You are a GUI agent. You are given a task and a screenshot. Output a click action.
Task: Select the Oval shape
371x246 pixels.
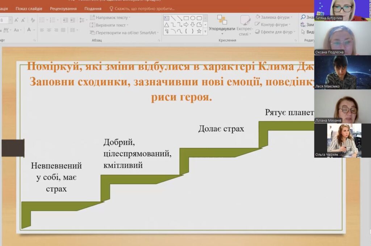[193, 18]
